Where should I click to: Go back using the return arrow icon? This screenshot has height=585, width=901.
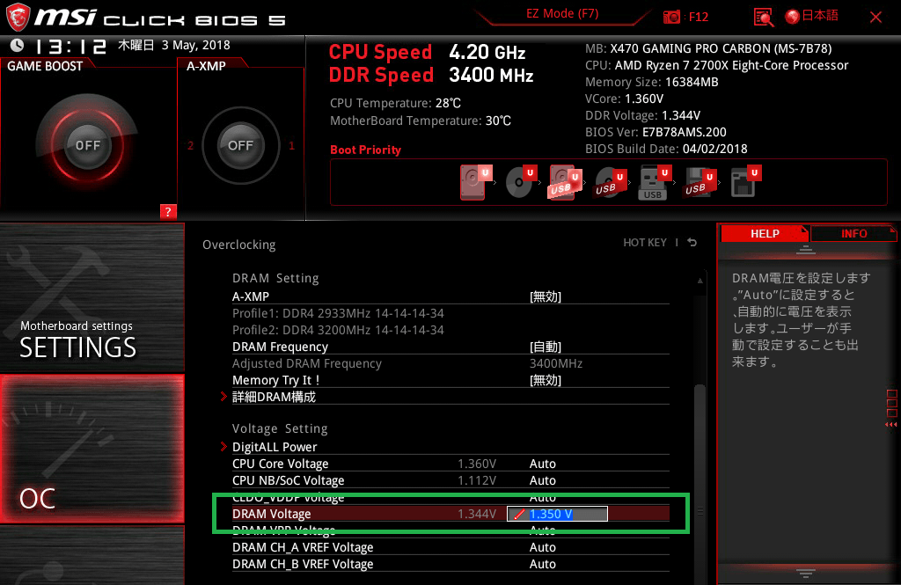point(692,243)
